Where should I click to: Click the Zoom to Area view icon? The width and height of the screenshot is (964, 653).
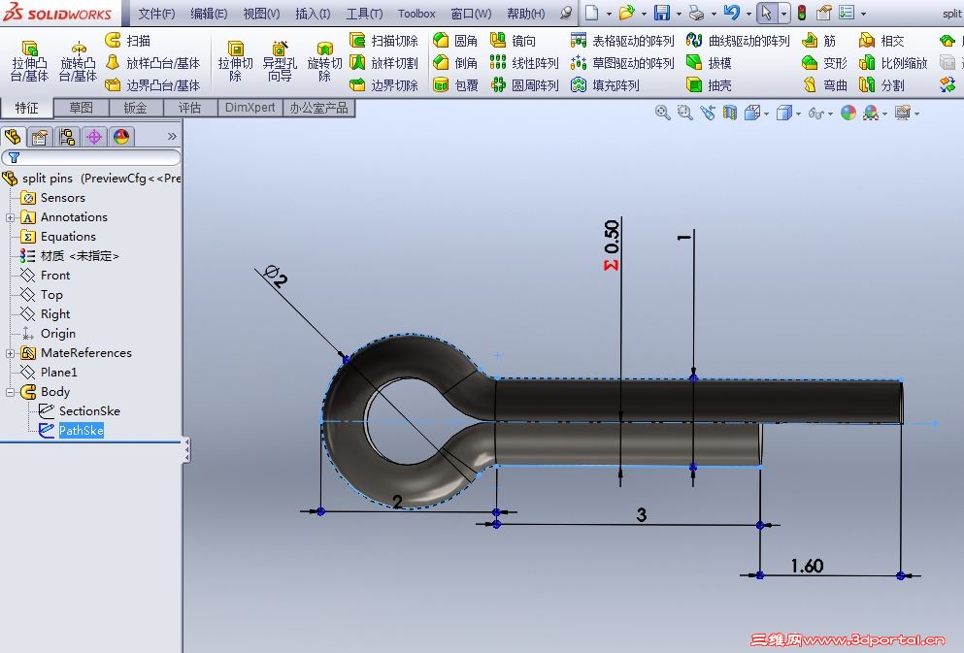tap(684, 113)
